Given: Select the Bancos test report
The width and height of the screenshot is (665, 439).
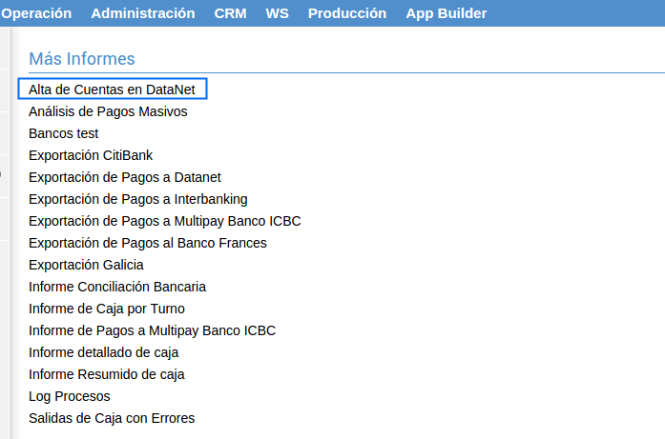Looking at the screenshot, I should 64,133.
